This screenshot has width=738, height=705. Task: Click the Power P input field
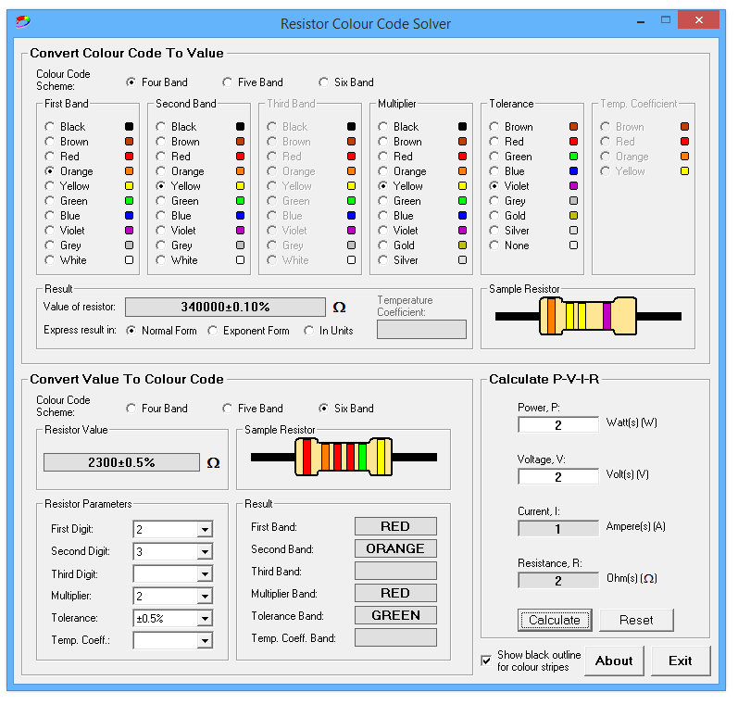pos(558,425)
